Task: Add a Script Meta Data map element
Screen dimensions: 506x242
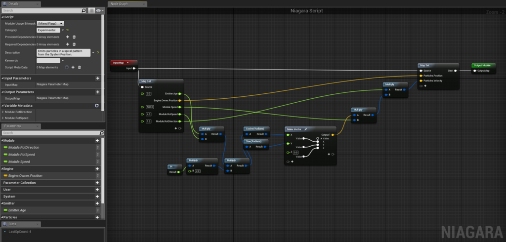Action: coord(73,67)
